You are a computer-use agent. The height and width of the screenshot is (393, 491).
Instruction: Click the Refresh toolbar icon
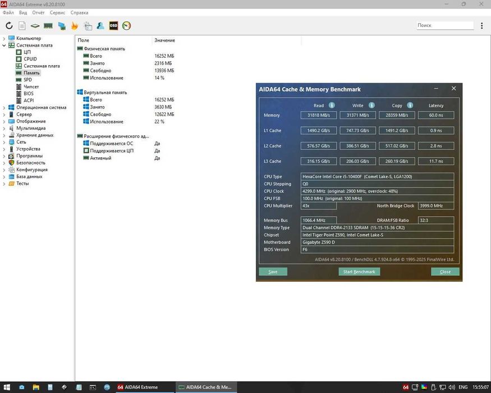coord(9,26)
